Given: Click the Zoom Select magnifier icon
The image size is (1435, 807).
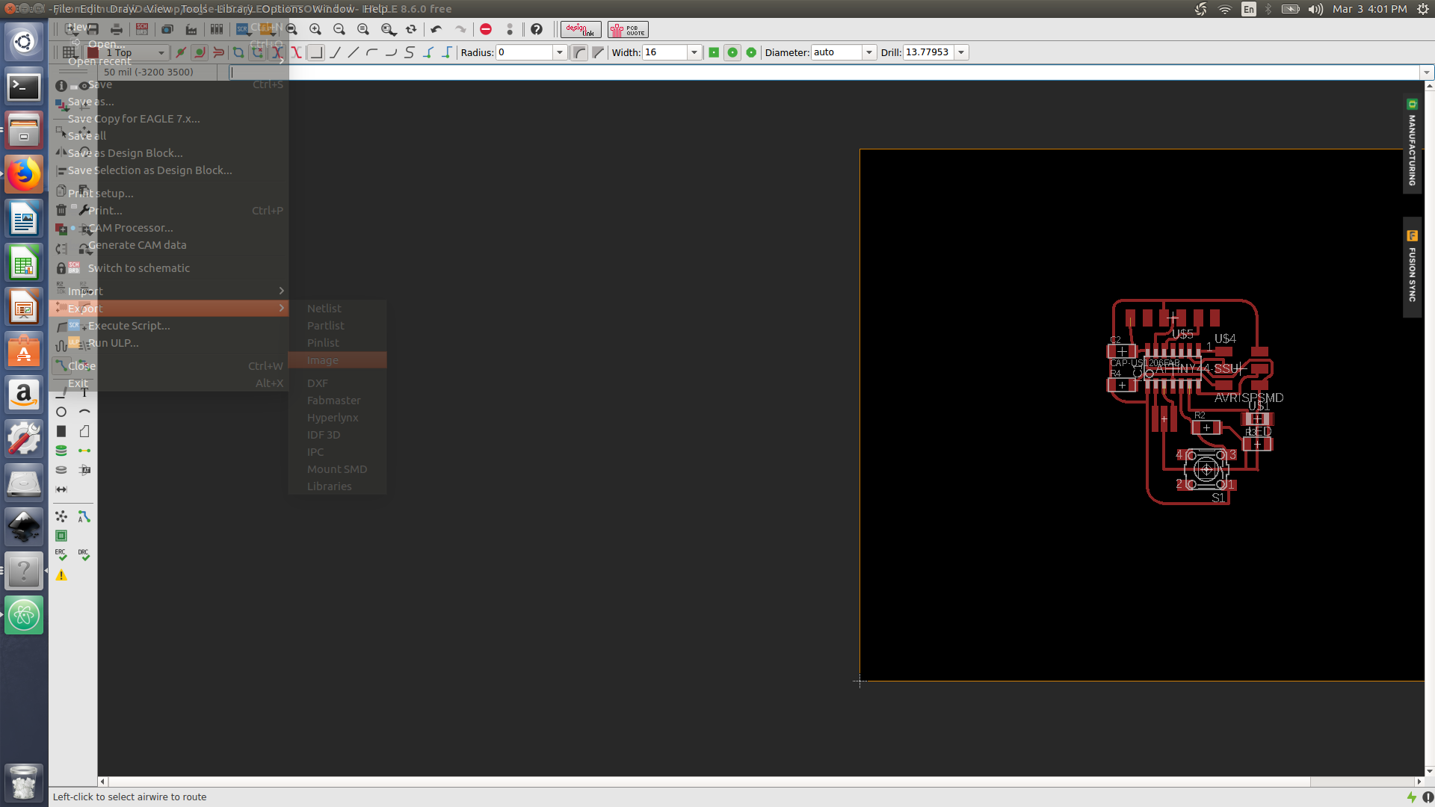Looking at the screenshot, I should tap(388, 29).
